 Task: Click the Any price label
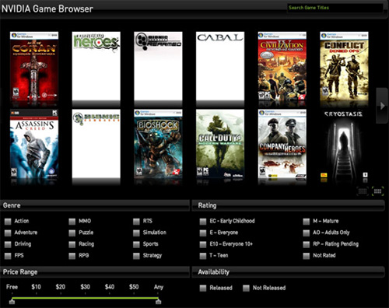pyautogui.click(x=159, y=287)
